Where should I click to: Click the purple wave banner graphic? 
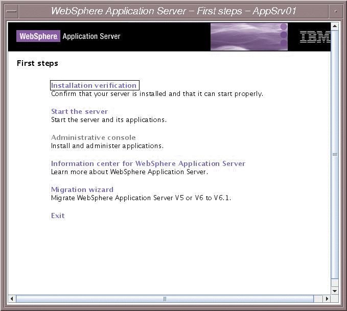point(249,37)
